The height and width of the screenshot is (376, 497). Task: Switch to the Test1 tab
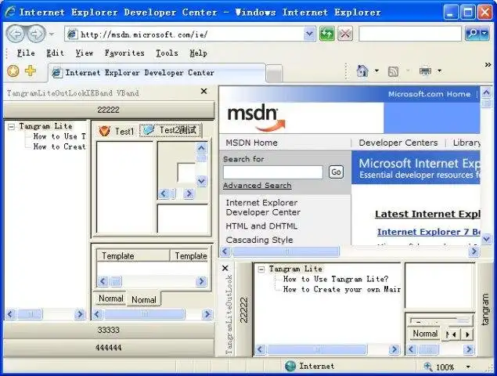coord(117,131)
